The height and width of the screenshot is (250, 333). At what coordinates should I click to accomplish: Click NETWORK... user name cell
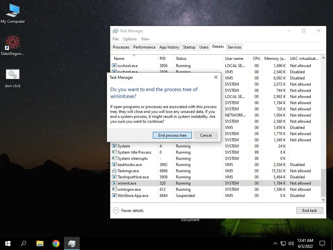pos(235,115)
